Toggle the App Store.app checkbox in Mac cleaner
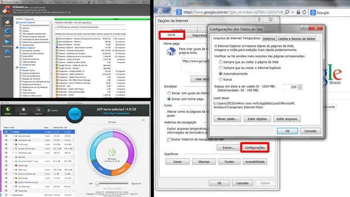The image size is (350, 197). point(6,136)
